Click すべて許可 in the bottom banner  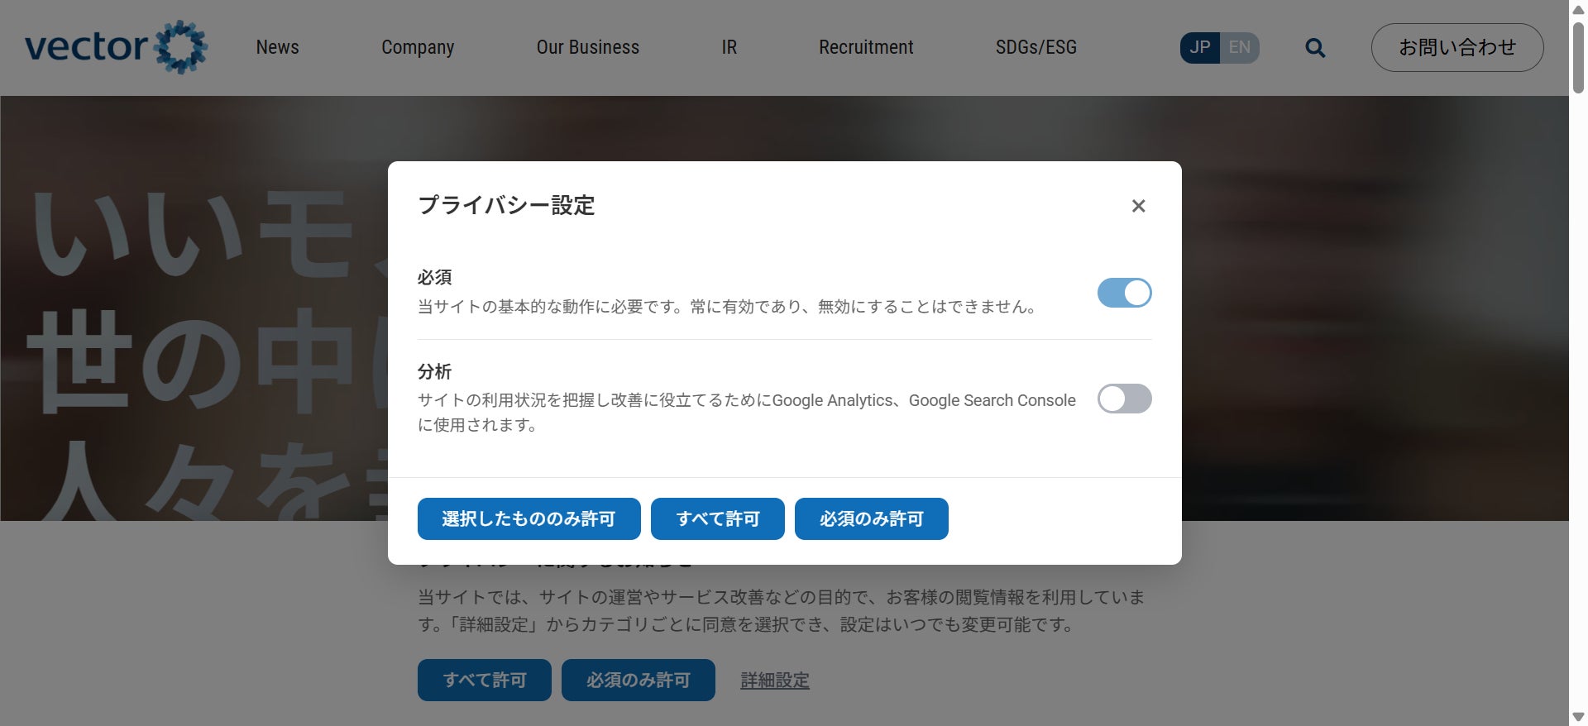(x=485, y=680)
